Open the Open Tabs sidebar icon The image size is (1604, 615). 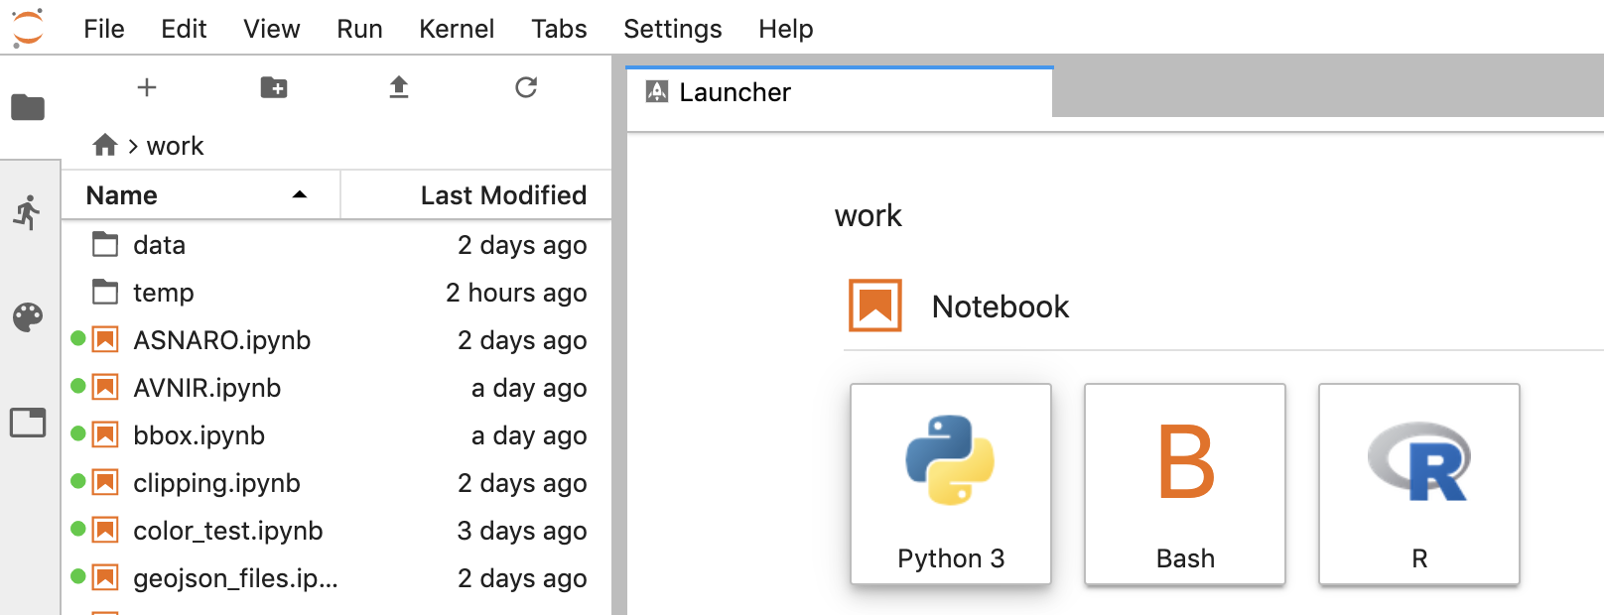point(28,423)
